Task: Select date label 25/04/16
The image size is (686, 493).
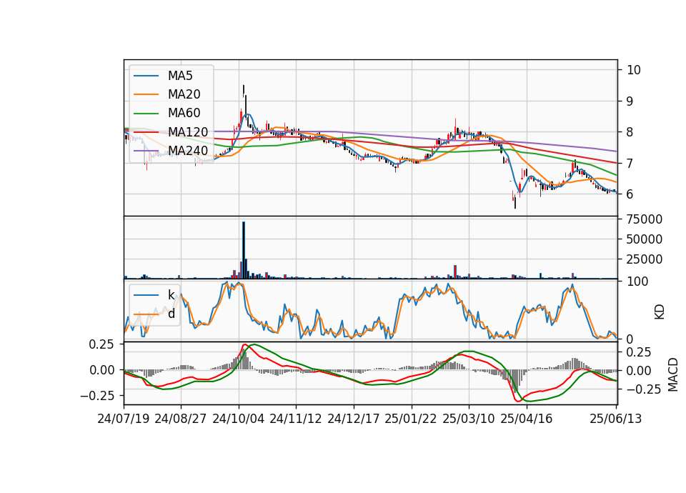Action: (x=527, y=419)
